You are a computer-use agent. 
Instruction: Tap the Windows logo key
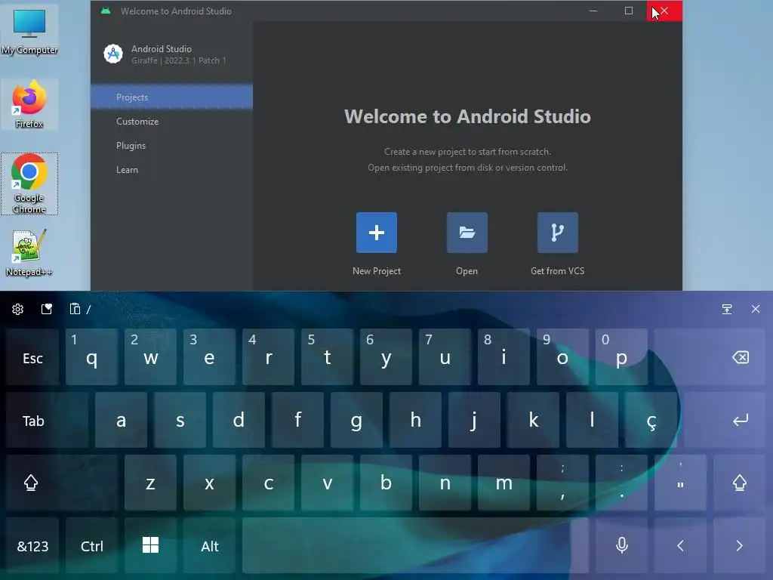150,545
